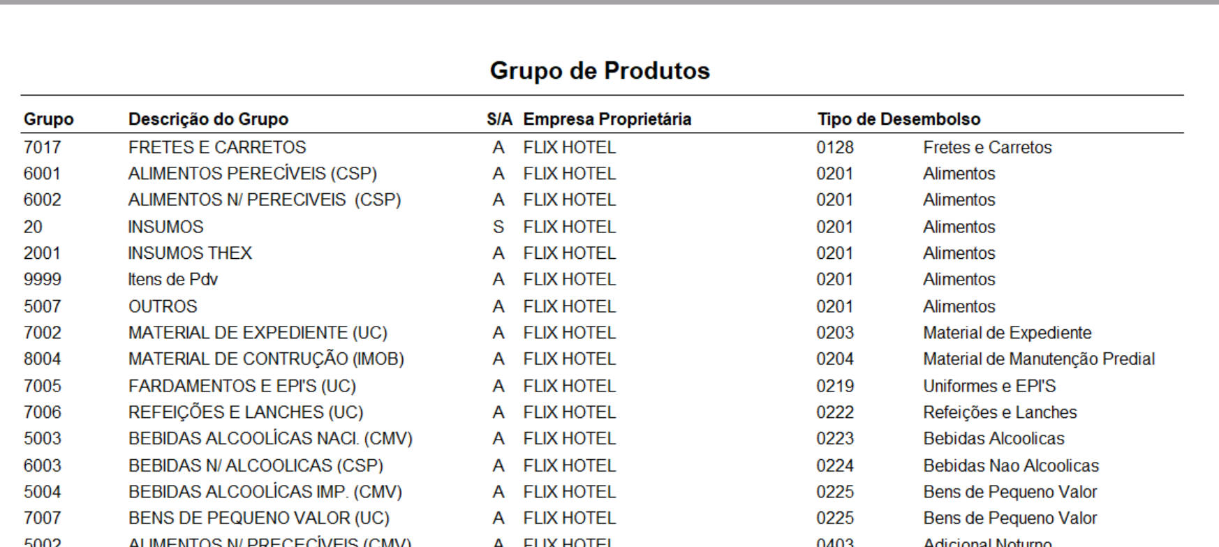This screenshot has width=1219, height=547.
Task: Click the Grupo column header
Action: coord(48,119)
